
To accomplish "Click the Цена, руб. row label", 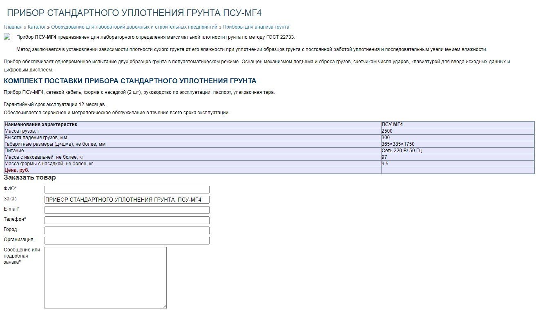I will (17, 170).
